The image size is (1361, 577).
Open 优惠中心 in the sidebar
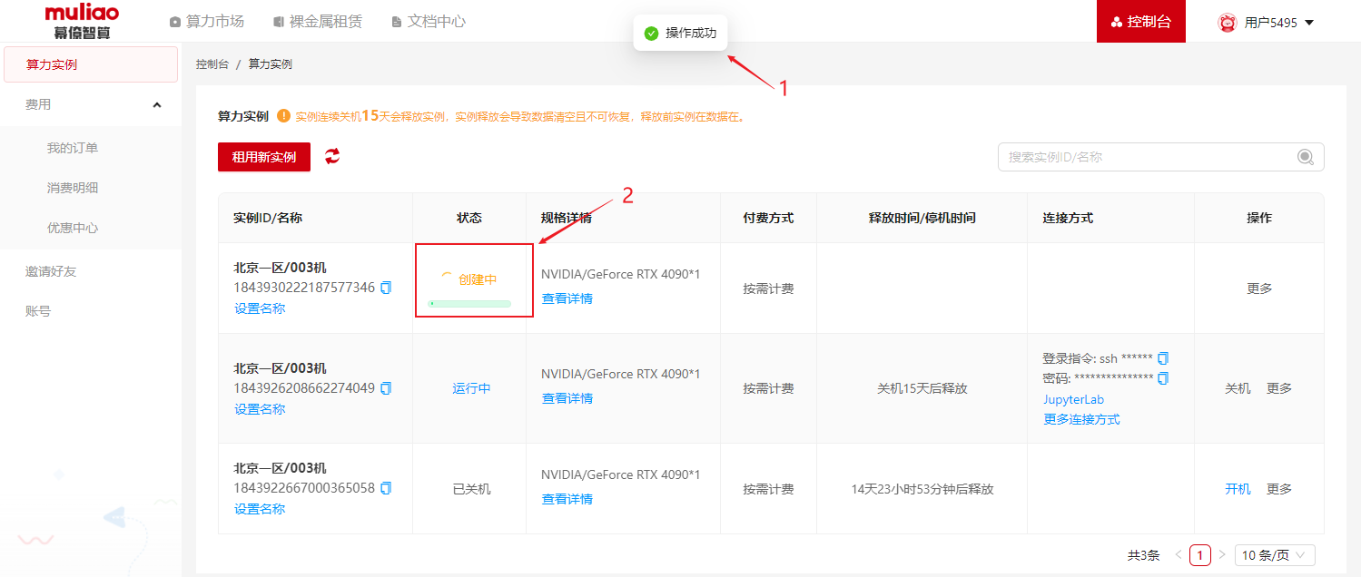(73, 228)
